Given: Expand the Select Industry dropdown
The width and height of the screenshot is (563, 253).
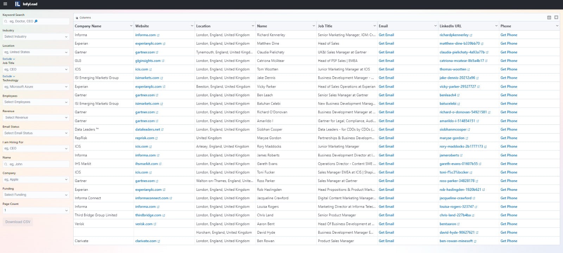Looking at the screenshot, I should [36, 37].
